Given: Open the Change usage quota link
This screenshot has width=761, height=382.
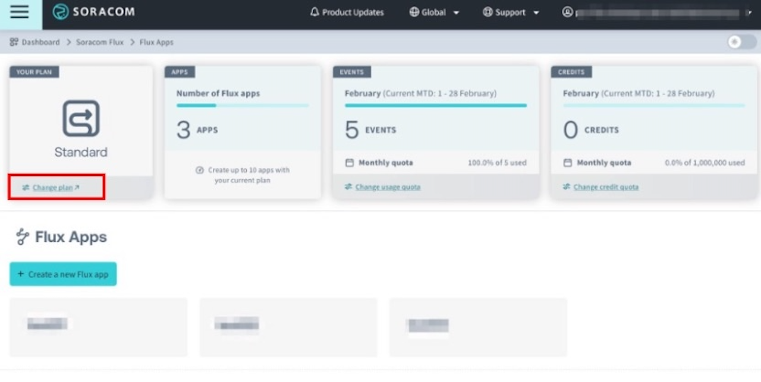Looking at the screenshot, I should point(388,187).
